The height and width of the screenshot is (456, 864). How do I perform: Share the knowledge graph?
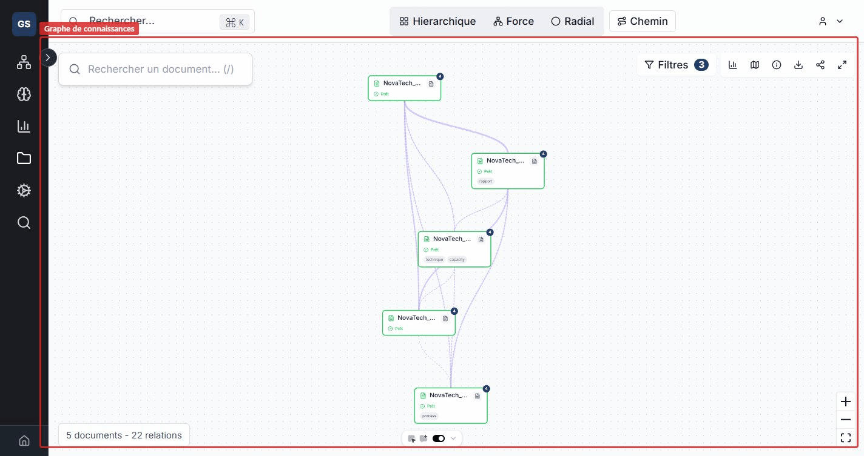pos(820,65)
